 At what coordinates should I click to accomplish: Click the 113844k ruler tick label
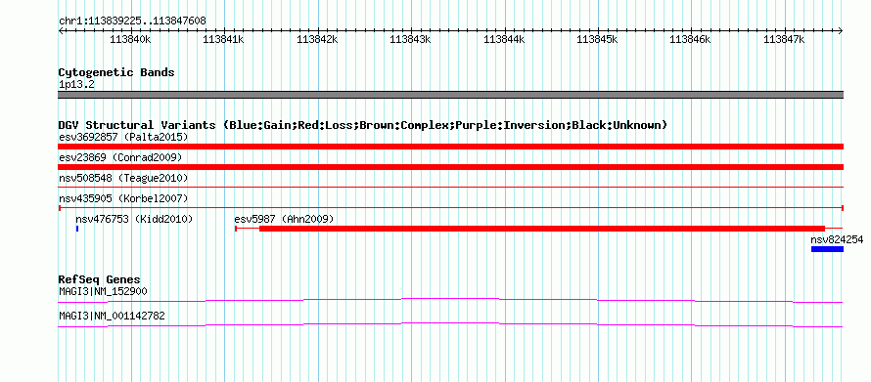coord(504,40)
